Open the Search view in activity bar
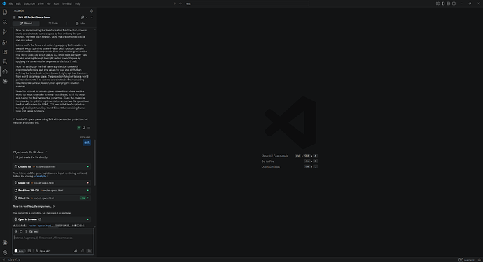Viewport: 483px width, 262px height. coord(5,22)
